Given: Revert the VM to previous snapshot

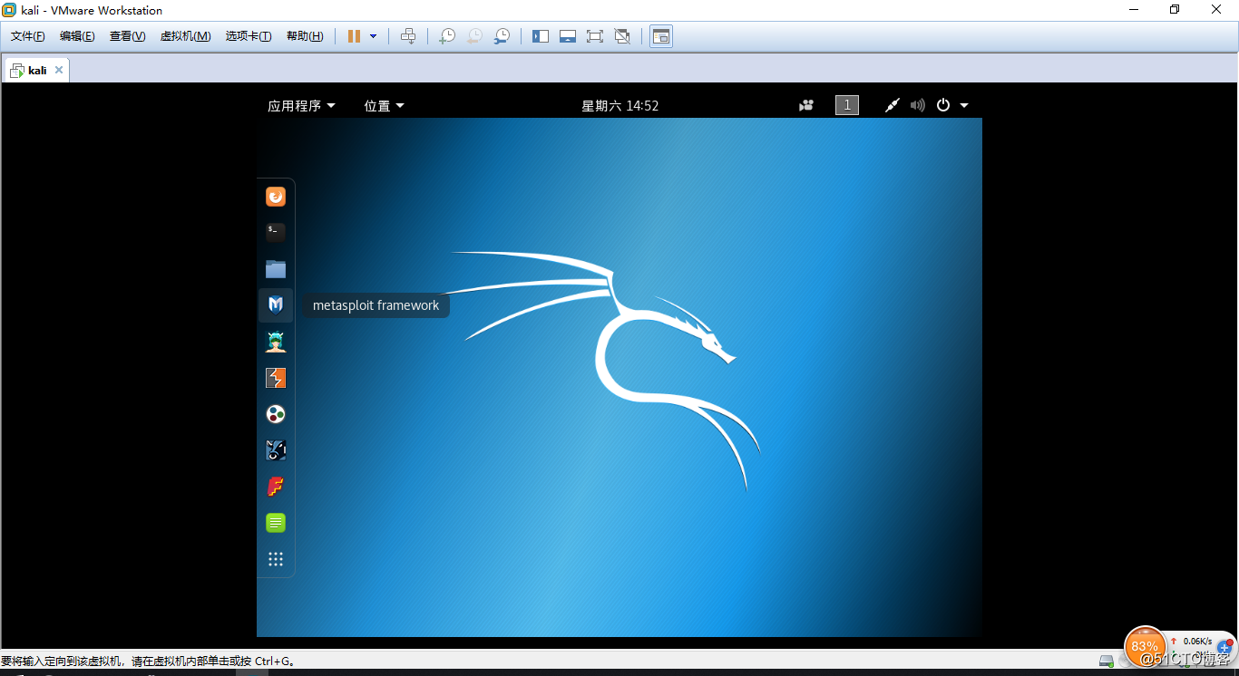Looking at the screenshot, I should tap(474, 36).
